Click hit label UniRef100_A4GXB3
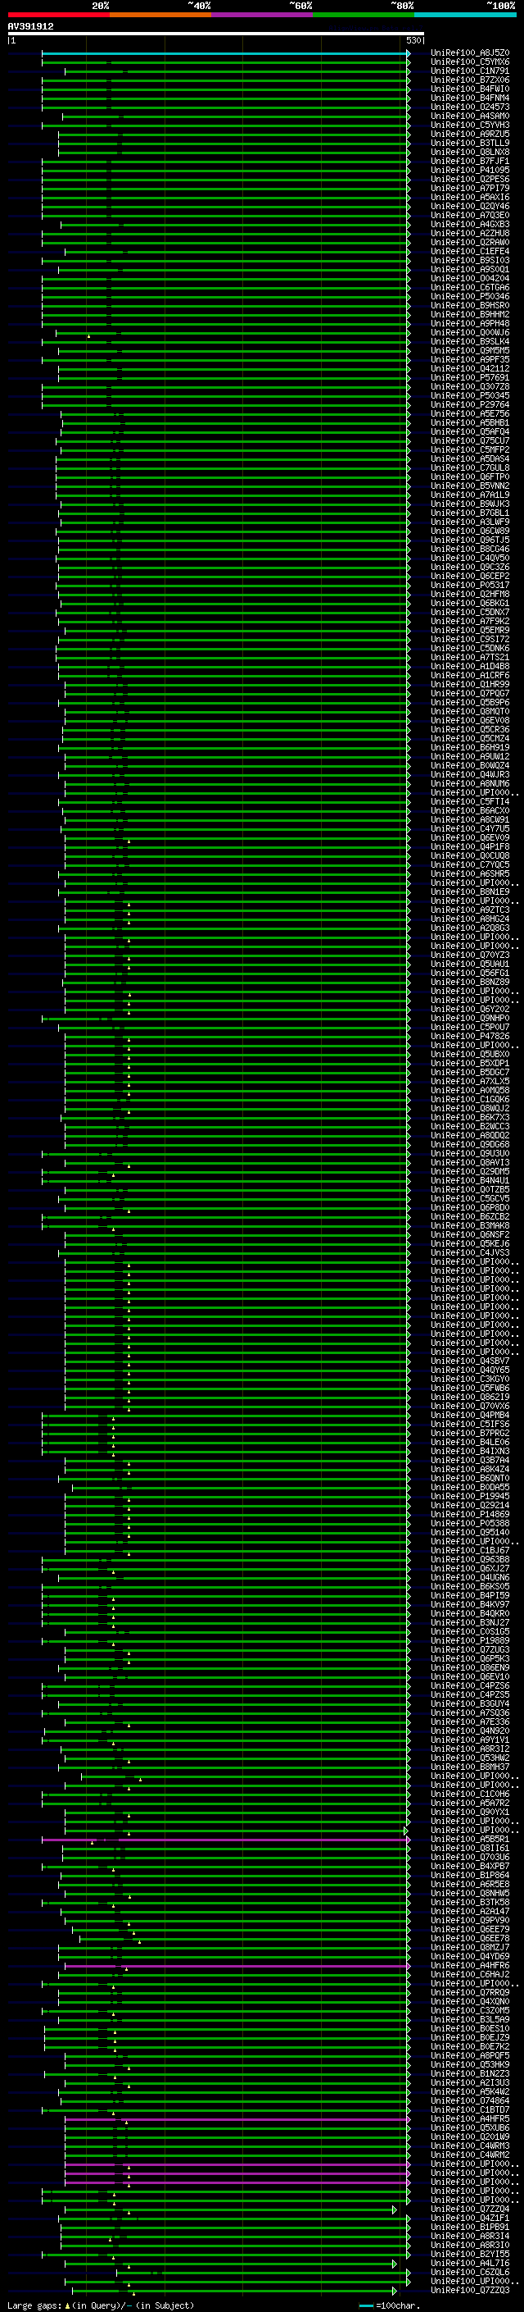This screenshot has width=524, height=2312. click(470, 225)
